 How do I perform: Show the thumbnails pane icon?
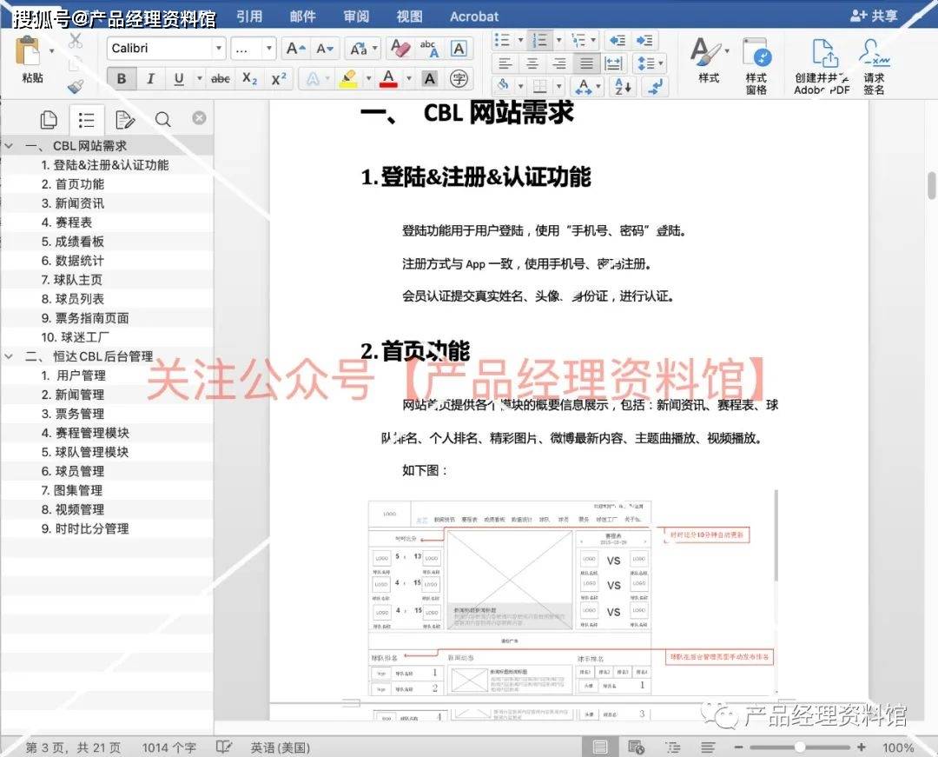tap(49, 120)
